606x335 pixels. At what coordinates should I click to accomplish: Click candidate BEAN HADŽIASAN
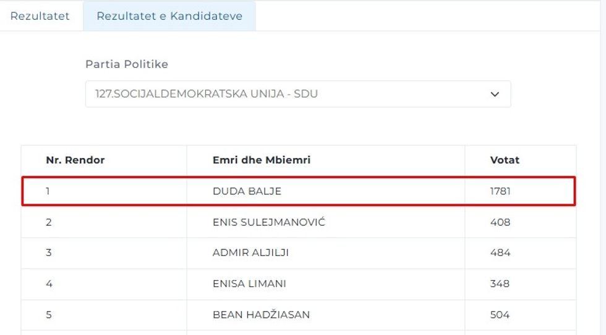pyautogui.click(x=261, y=315)
